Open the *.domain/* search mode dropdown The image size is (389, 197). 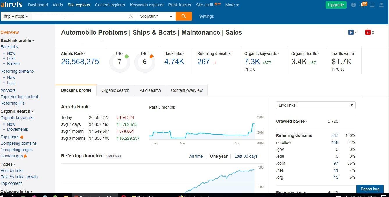pos(156,16)
